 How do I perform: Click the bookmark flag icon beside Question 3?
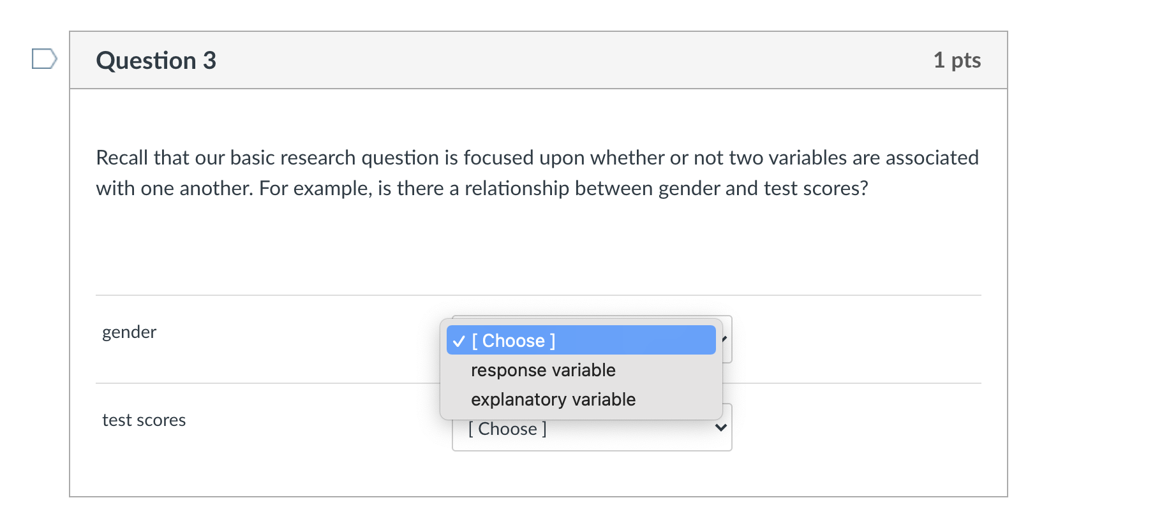(x=43, y=59)
